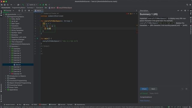Screen dimensions: 192x108
Task: Select Exercise 10 in course tree
Action: coord(17,74)
